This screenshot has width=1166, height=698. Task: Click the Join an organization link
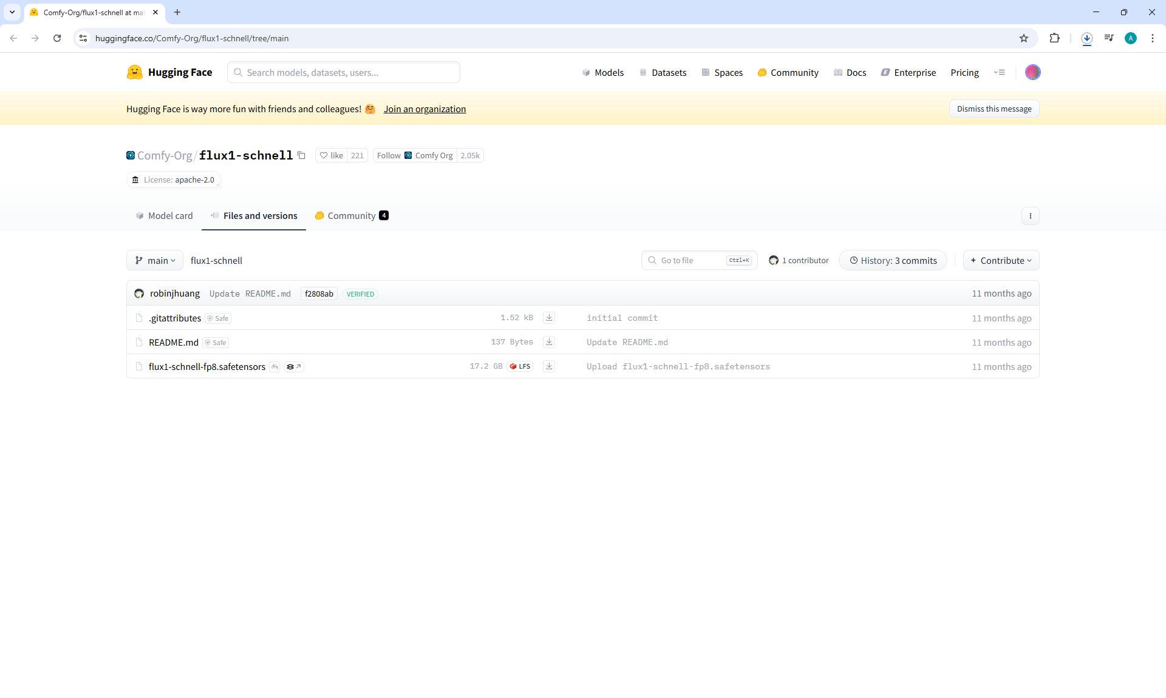coord(424,109)
